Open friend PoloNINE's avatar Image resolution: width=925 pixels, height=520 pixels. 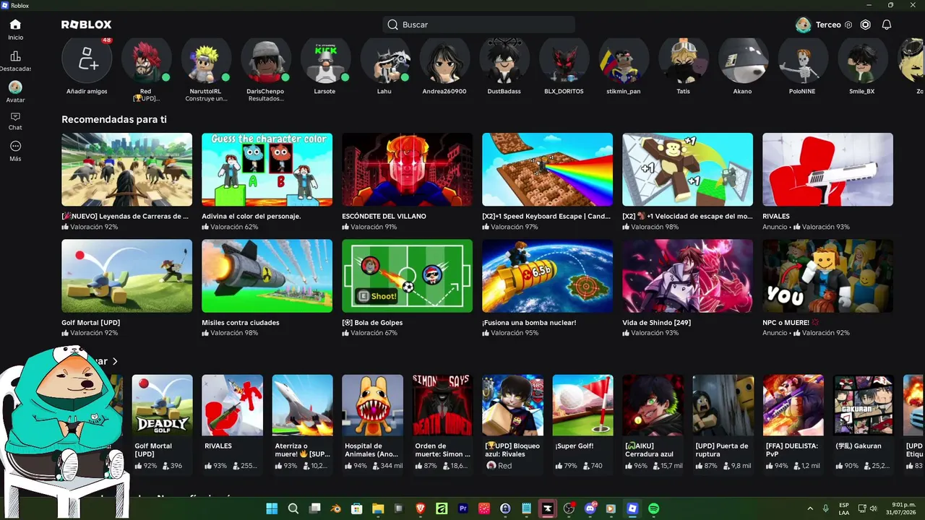(x=802, y=59)
